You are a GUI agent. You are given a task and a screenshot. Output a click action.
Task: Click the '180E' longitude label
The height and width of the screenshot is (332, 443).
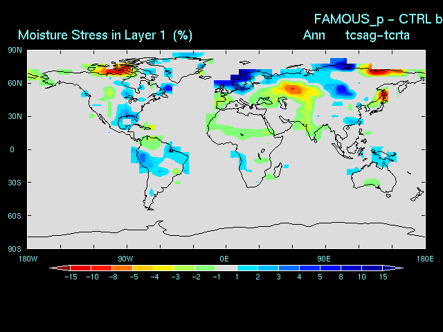click(x=425, y=259)
